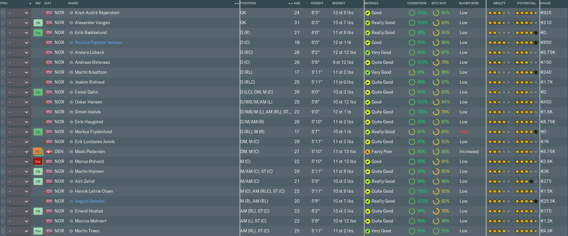This screenshot has width=568, height=236.
Task: Click info icon beside Knut-André Skjærstein
Action: pyautogui.click(x=71, y=13)
